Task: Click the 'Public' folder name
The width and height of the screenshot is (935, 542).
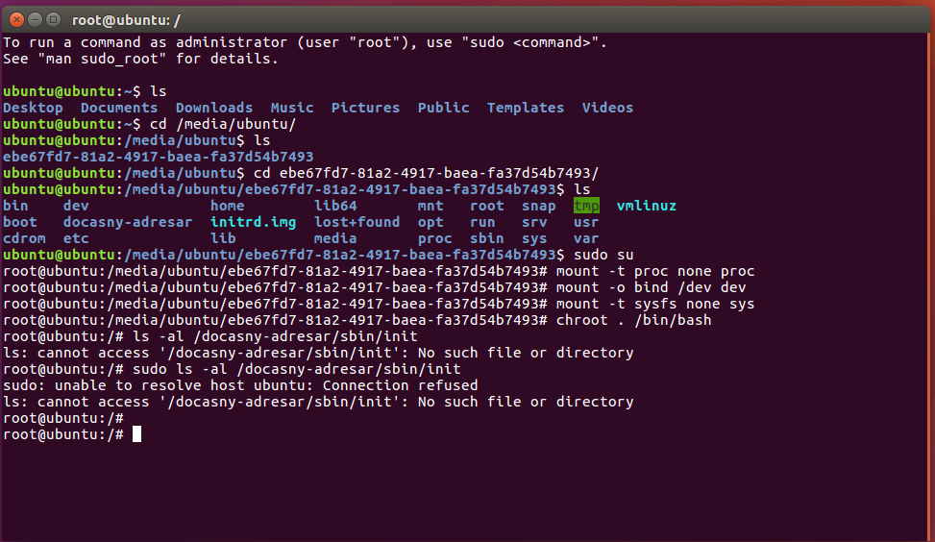Action: click(443, 108)
